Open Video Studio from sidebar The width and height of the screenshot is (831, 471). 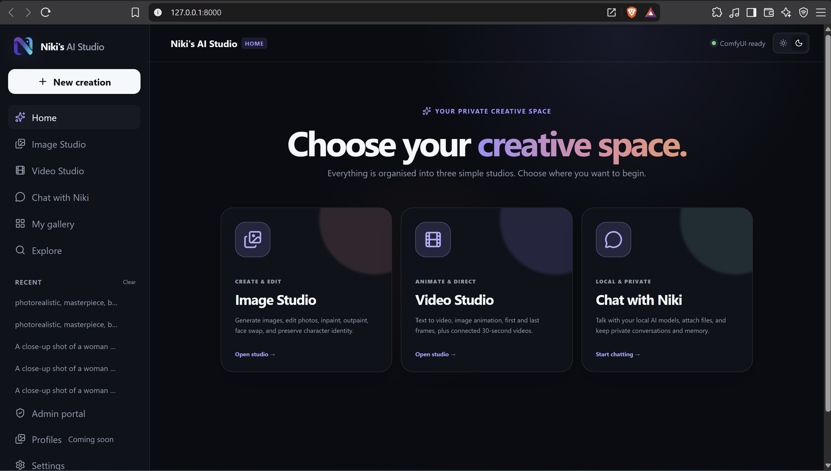[x=74, y=170]
